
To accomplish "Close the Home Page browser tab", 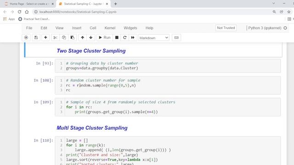I will pos(53,4).
